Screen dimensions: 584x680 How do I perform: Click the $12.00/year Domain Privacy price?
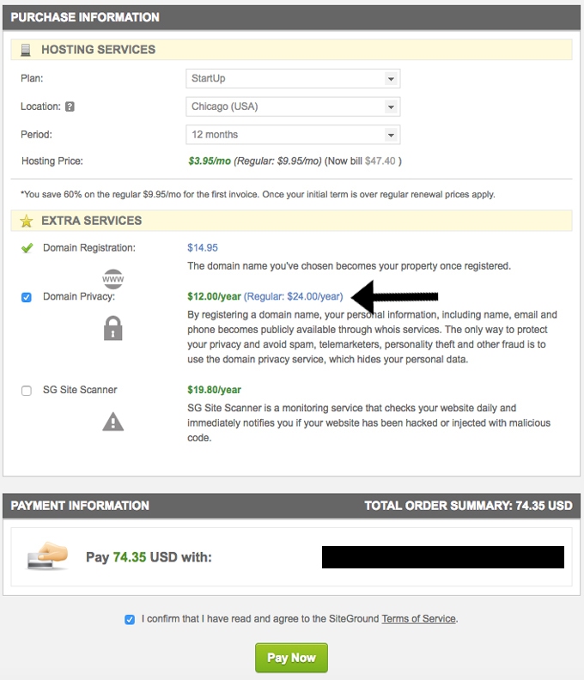214,296
